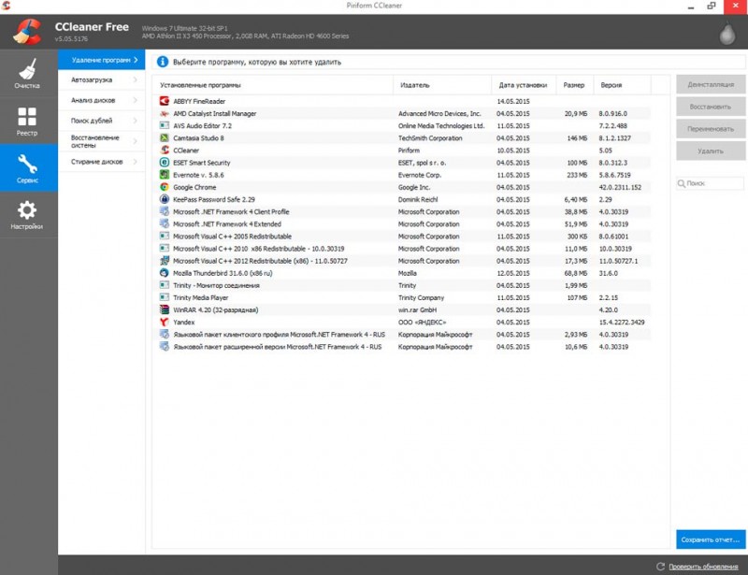The height and width of the screenshot is (575, 748).
Task: Click version 42.0.2311.152 cell
Action: [x=620, y=187]
